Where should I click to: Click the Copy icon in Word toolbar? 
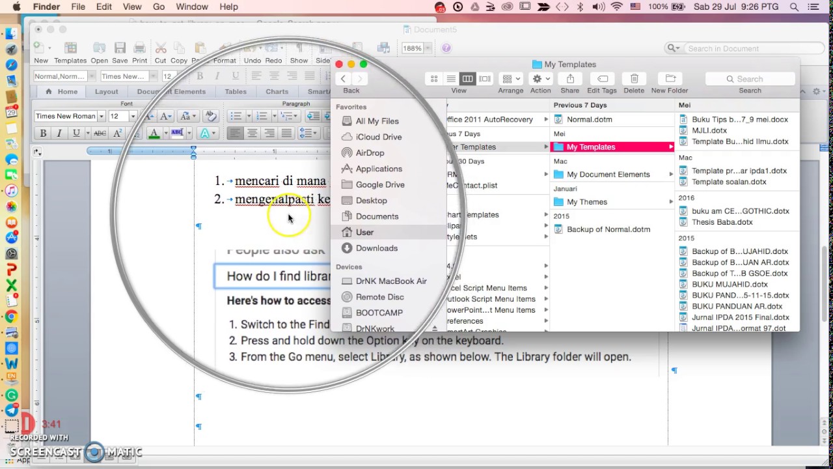179,48
